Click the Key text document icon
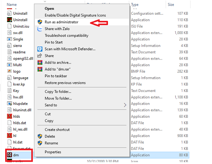 pos(9,91)
